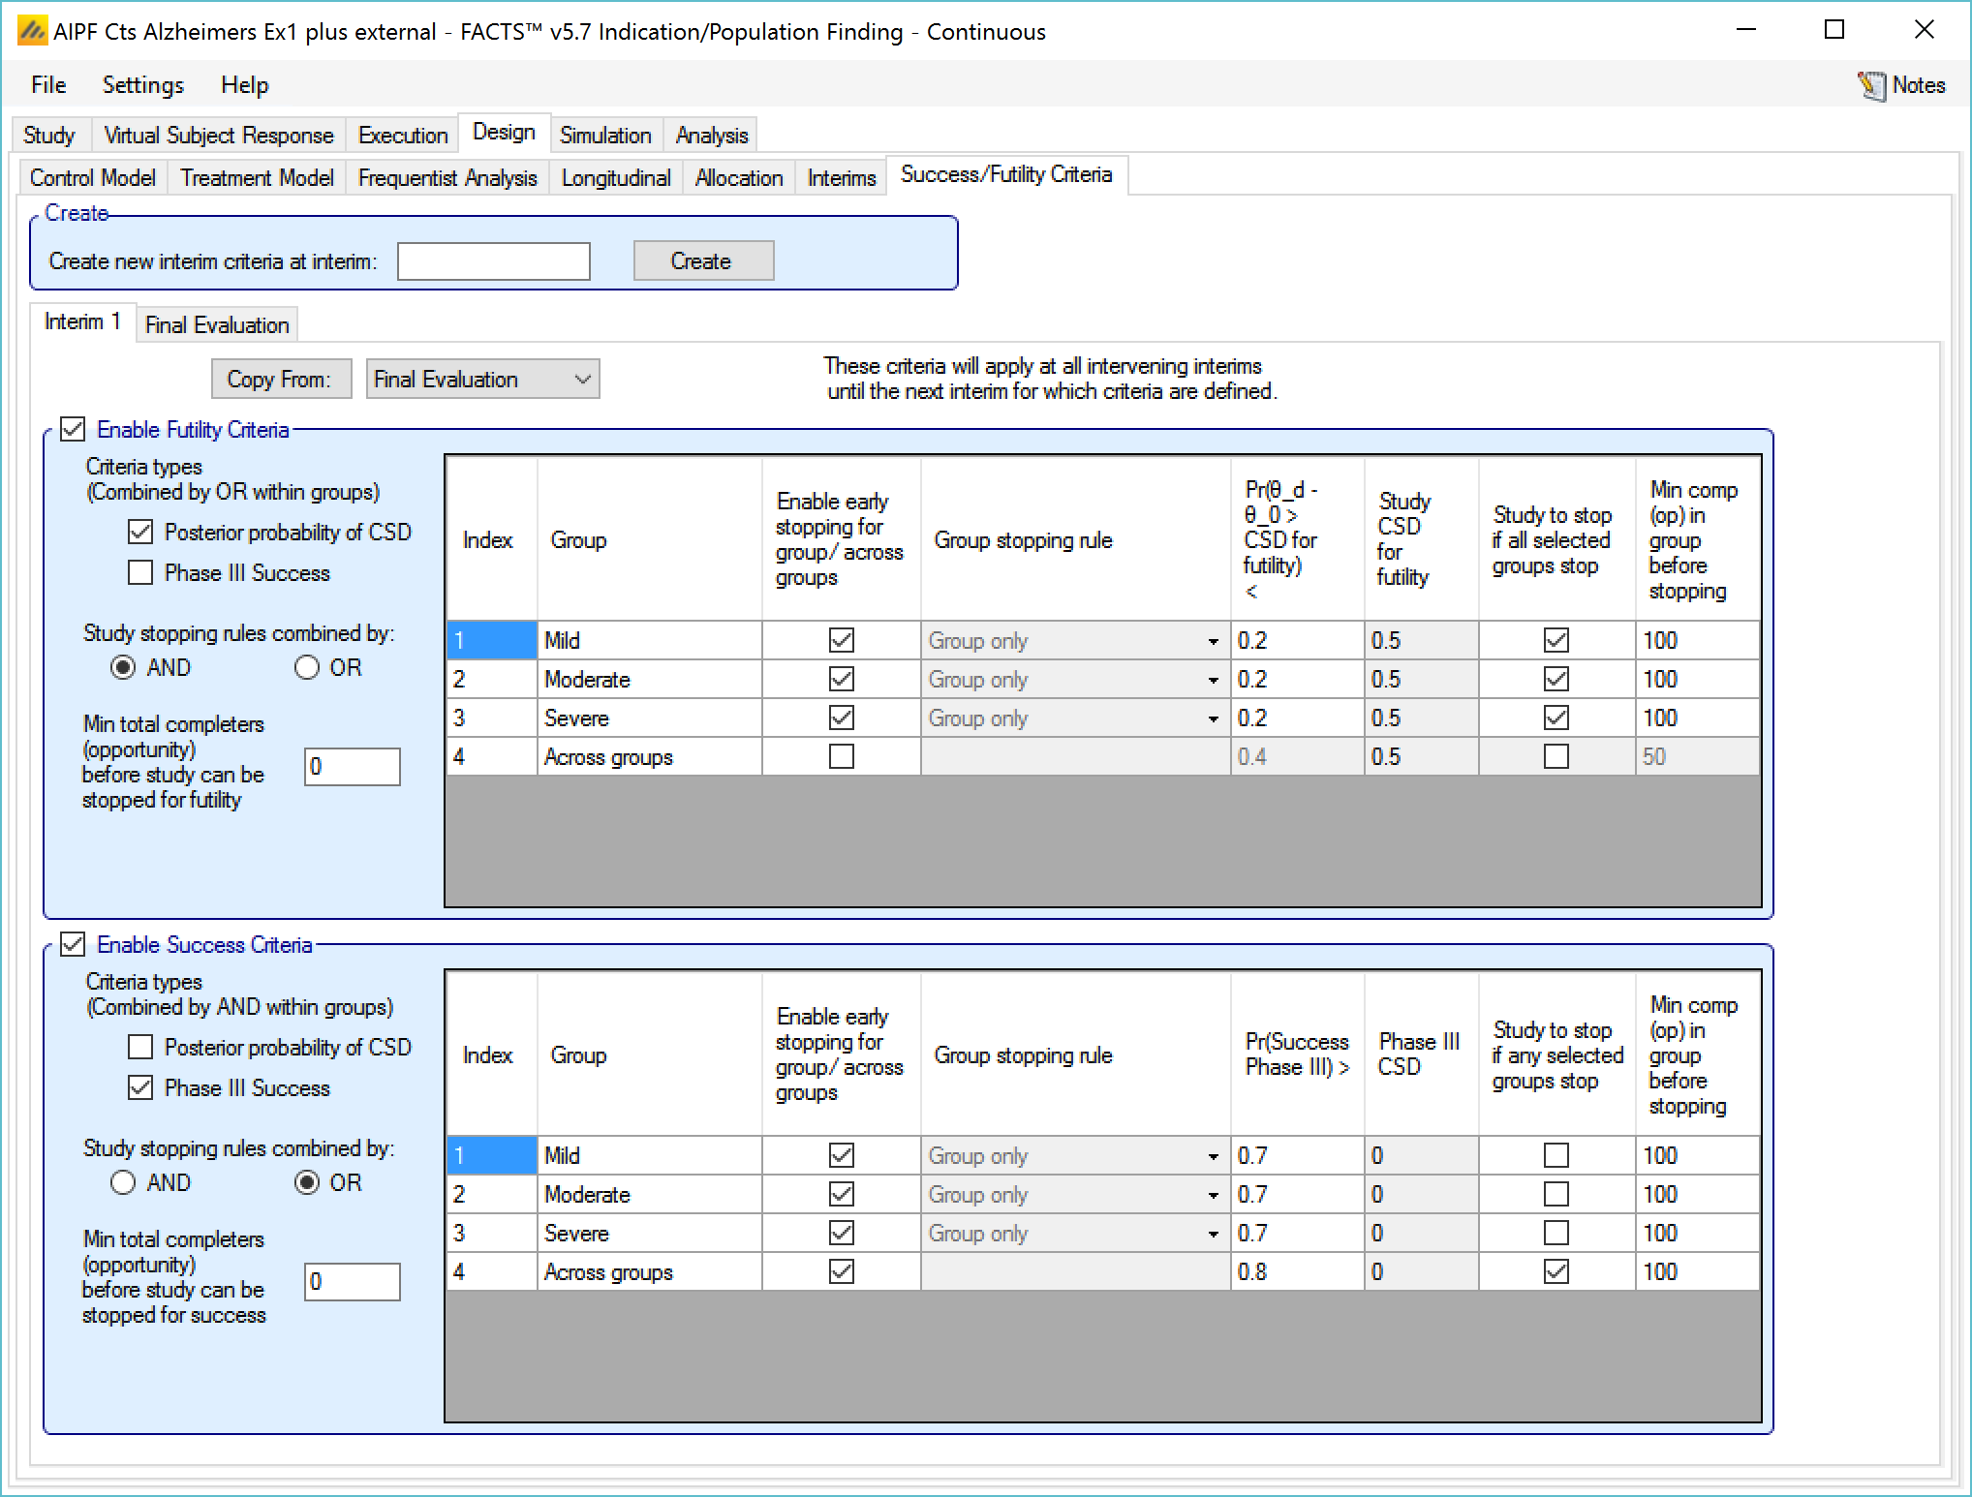Open the Settings menu

pyautogui.click(x=142, y=85)
